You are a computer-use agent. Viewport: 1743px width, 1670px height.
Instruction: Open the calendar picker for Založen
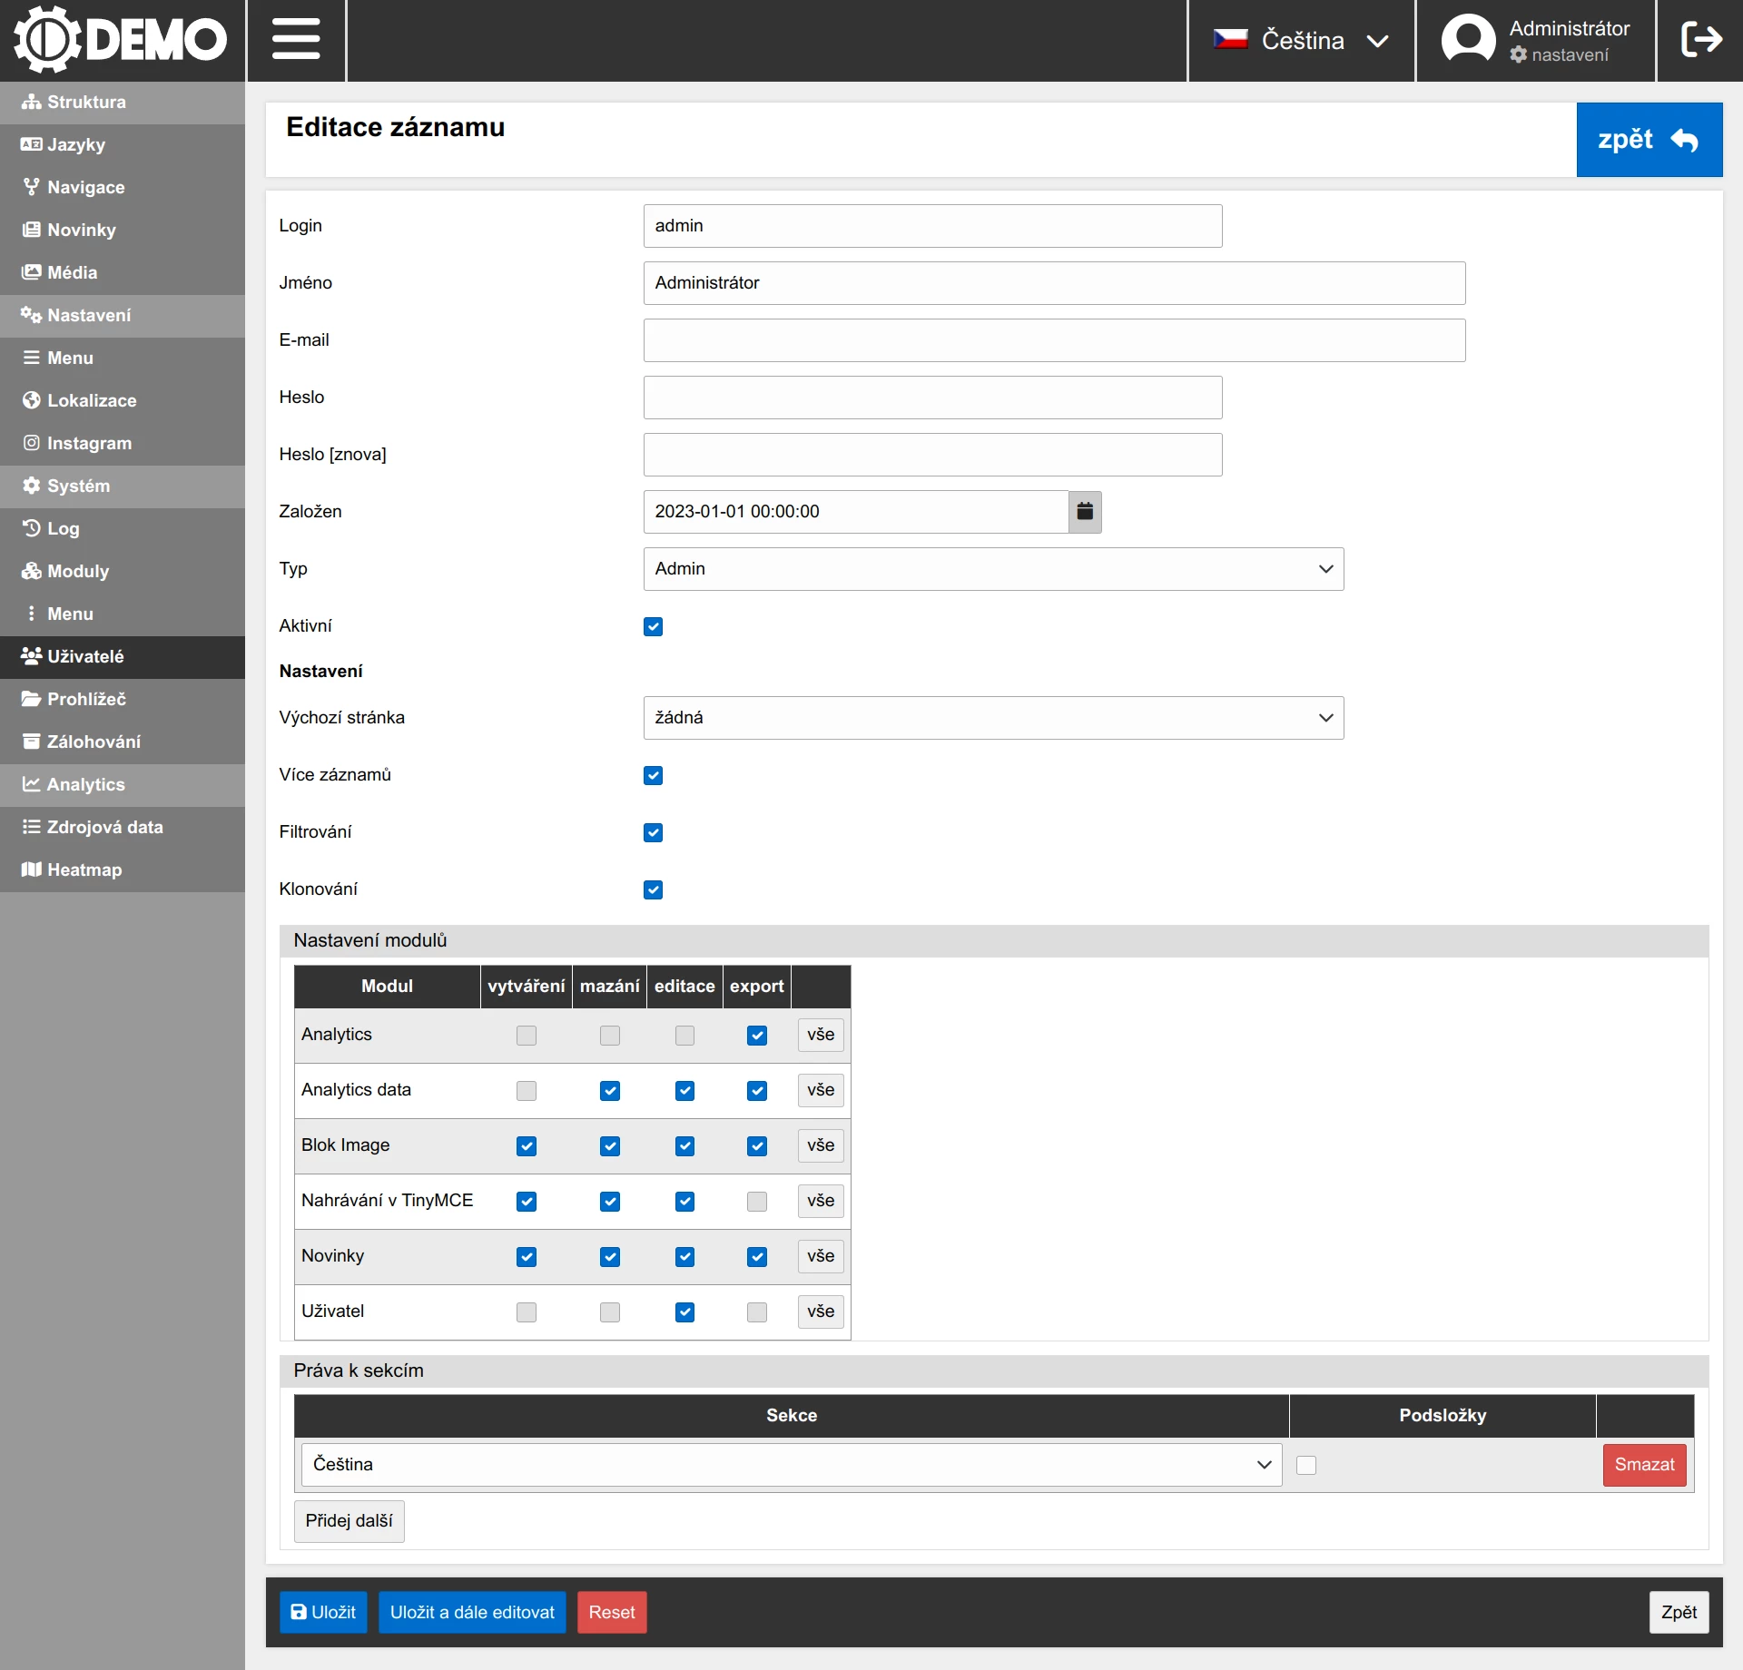1085,512
